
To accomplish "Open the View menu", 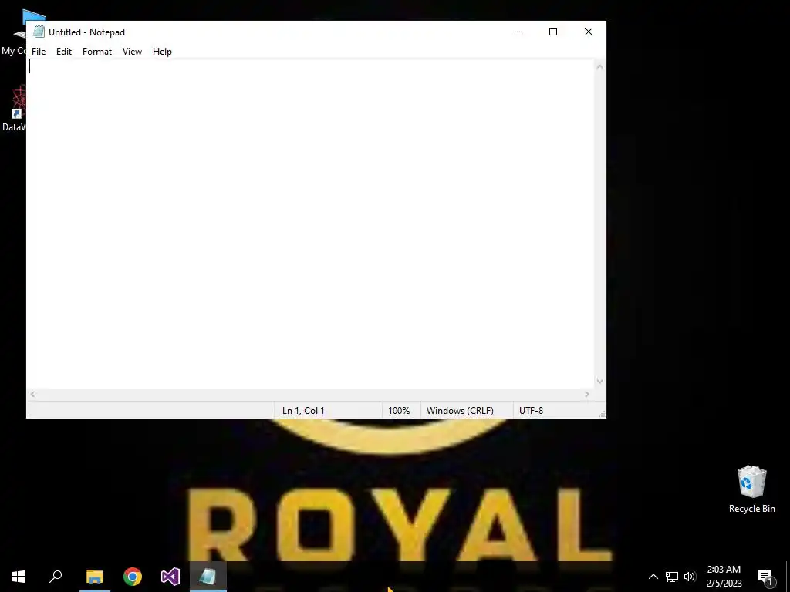I will coord(132,52).
